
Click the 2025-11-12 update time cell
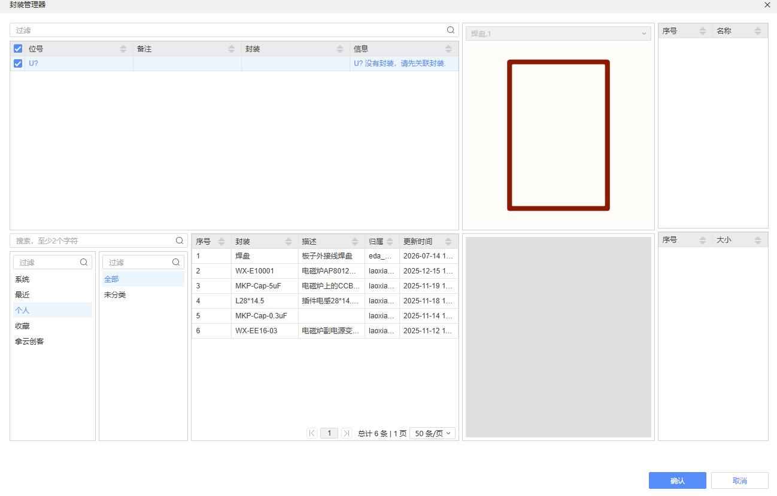[429, 331]
